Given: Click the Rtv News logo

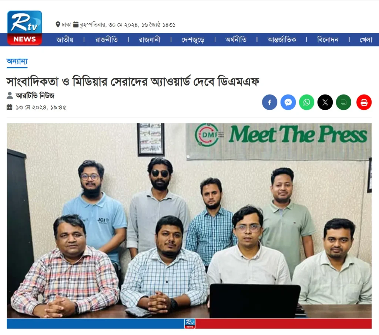Looking at the screenshot, I should (24, 28).
